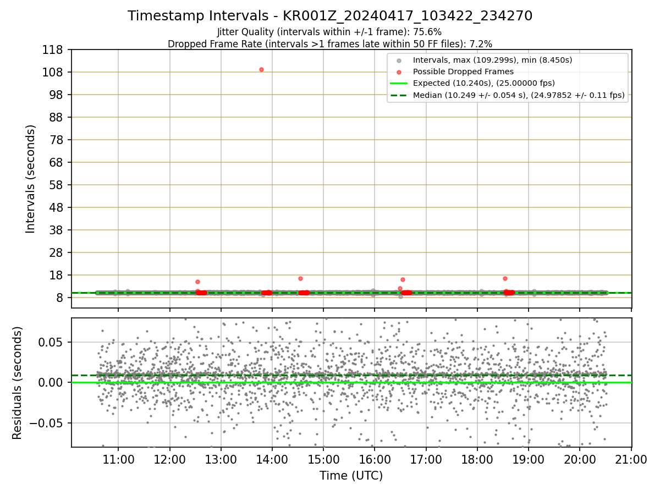660x495 pixels.
Task: Click the '15:00' x-axis tick label
Action: click(323, 460)
